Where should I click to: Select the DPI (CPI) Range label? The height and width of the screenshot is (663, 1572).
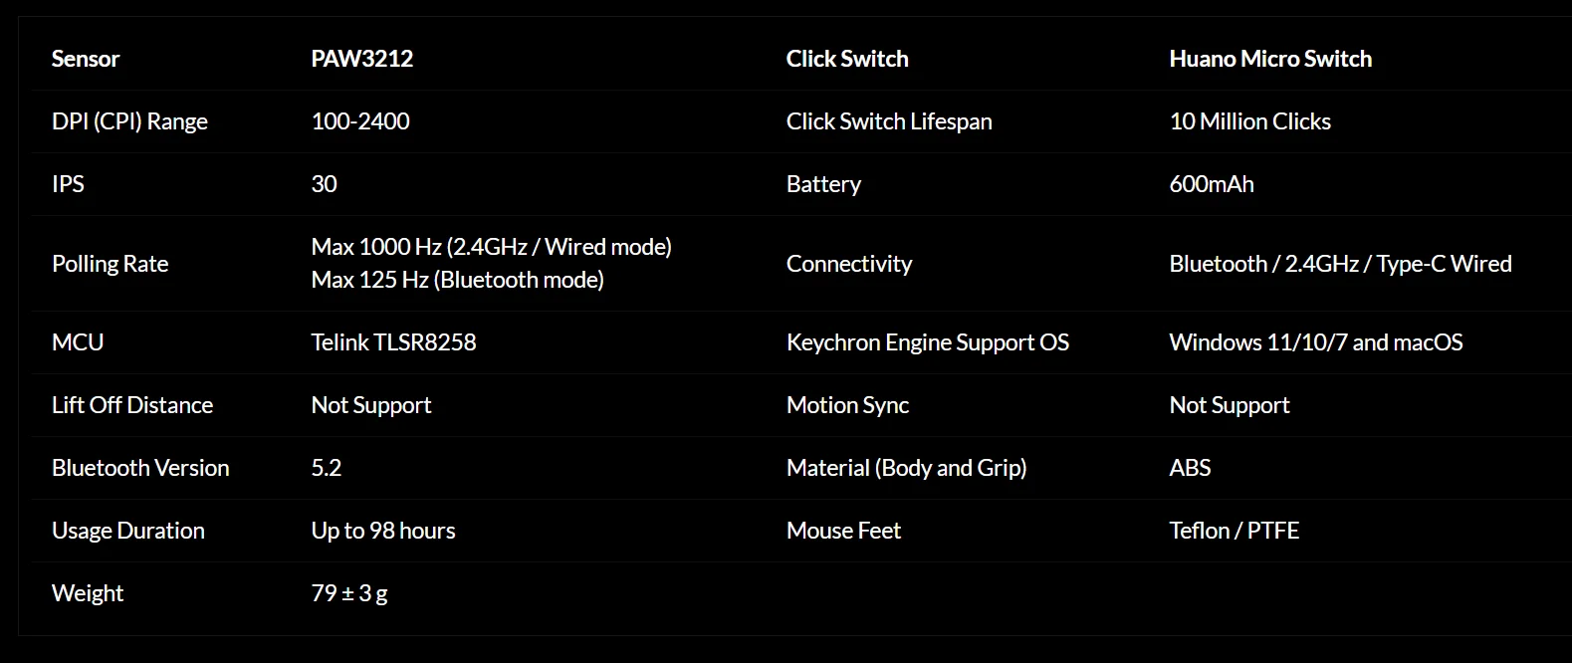129,121
